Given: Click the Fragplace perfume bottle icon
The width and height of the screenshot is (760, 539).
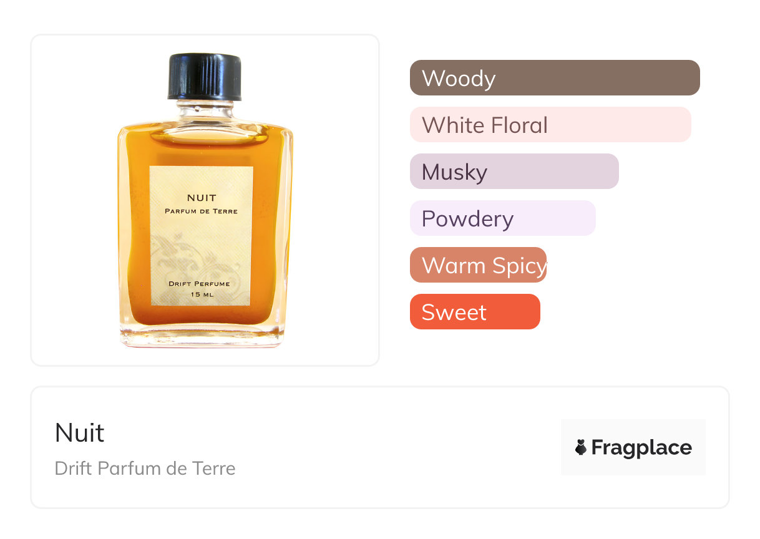Looking at the screenshot, I should (x=581, y=447).
